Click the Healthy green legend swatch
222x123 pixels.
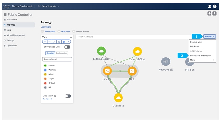tap(45, 65)
